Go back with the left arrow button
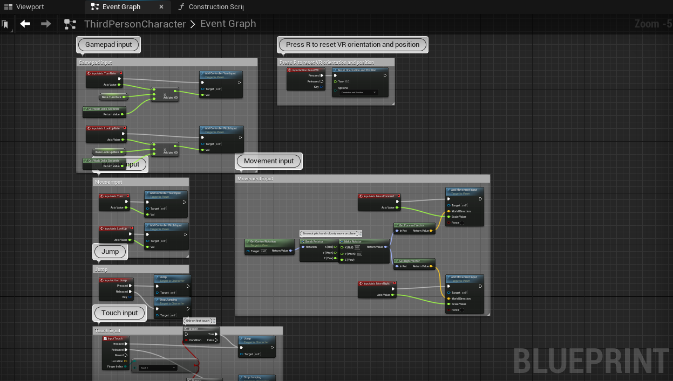The image size is (673, 381). tap(25, 24)
